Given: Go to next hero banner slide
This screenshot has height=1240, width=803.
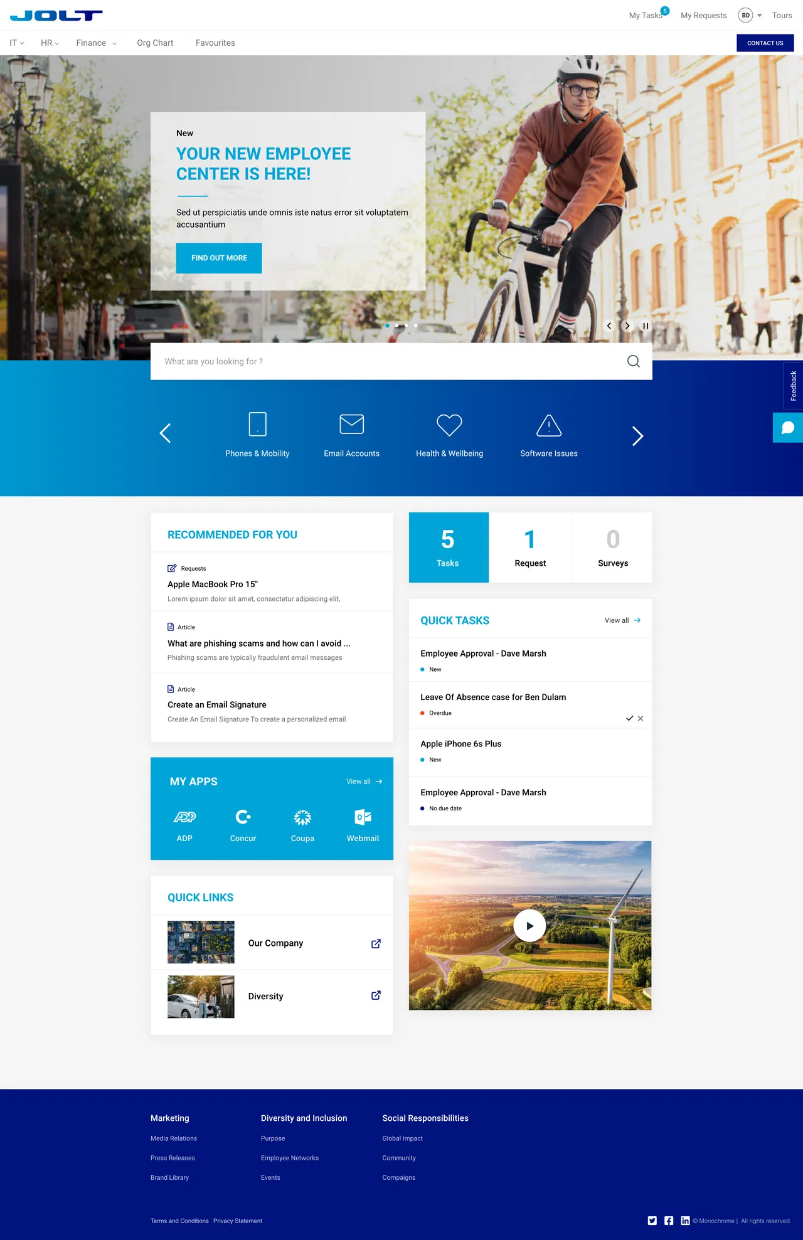Looking at the screenshot, I should (x=627, y=326).
